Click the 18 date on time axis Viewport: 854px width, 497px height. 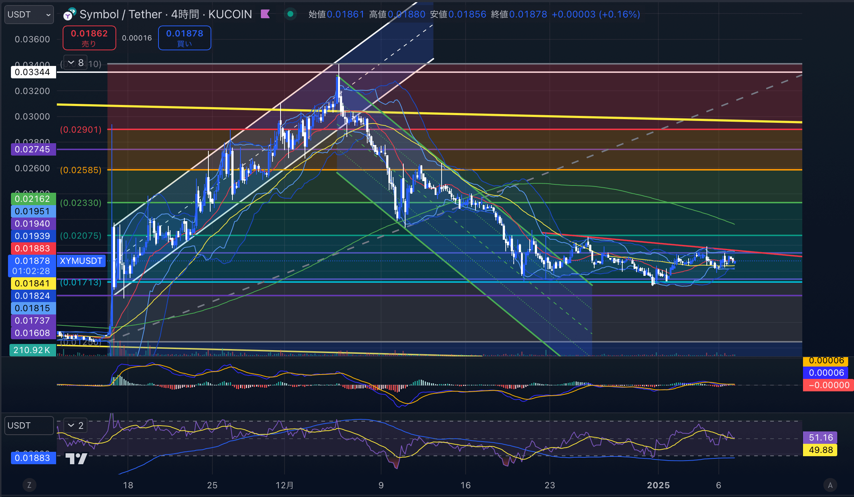(x=128, y=485)
